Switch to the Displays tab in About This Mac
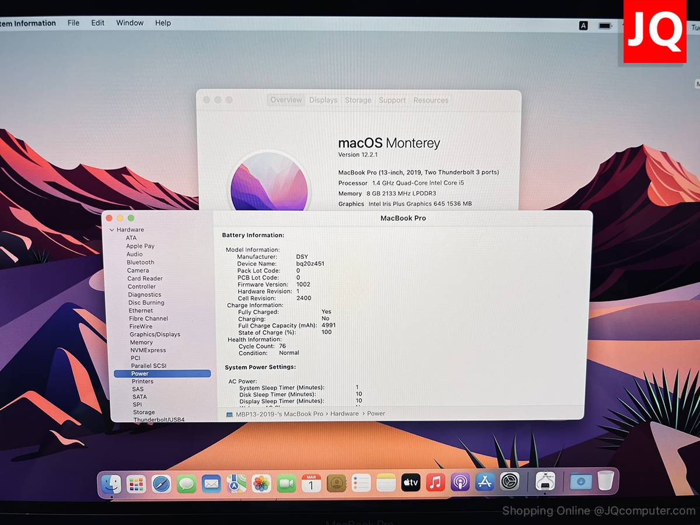 (323, 100)
